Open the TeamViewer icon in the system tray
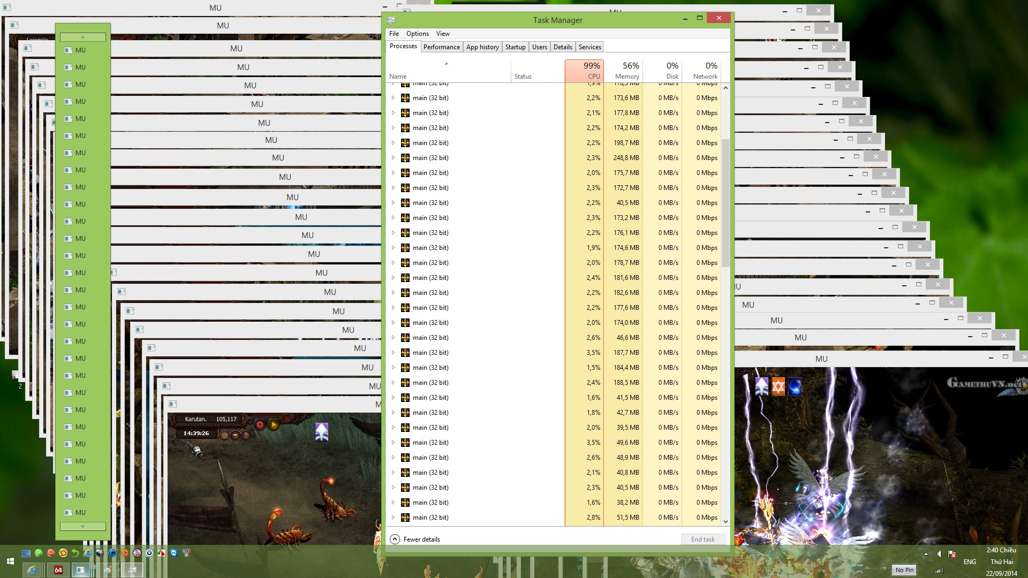Viewport: 1028px width, 578px height. [174, 553]
